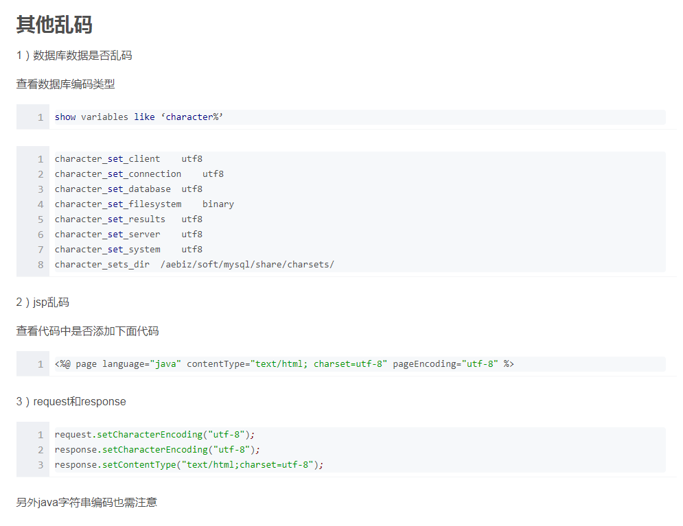Click the heading 其他乱码
The height and width of the screenshot is (526, 683).
pos(54,25)
